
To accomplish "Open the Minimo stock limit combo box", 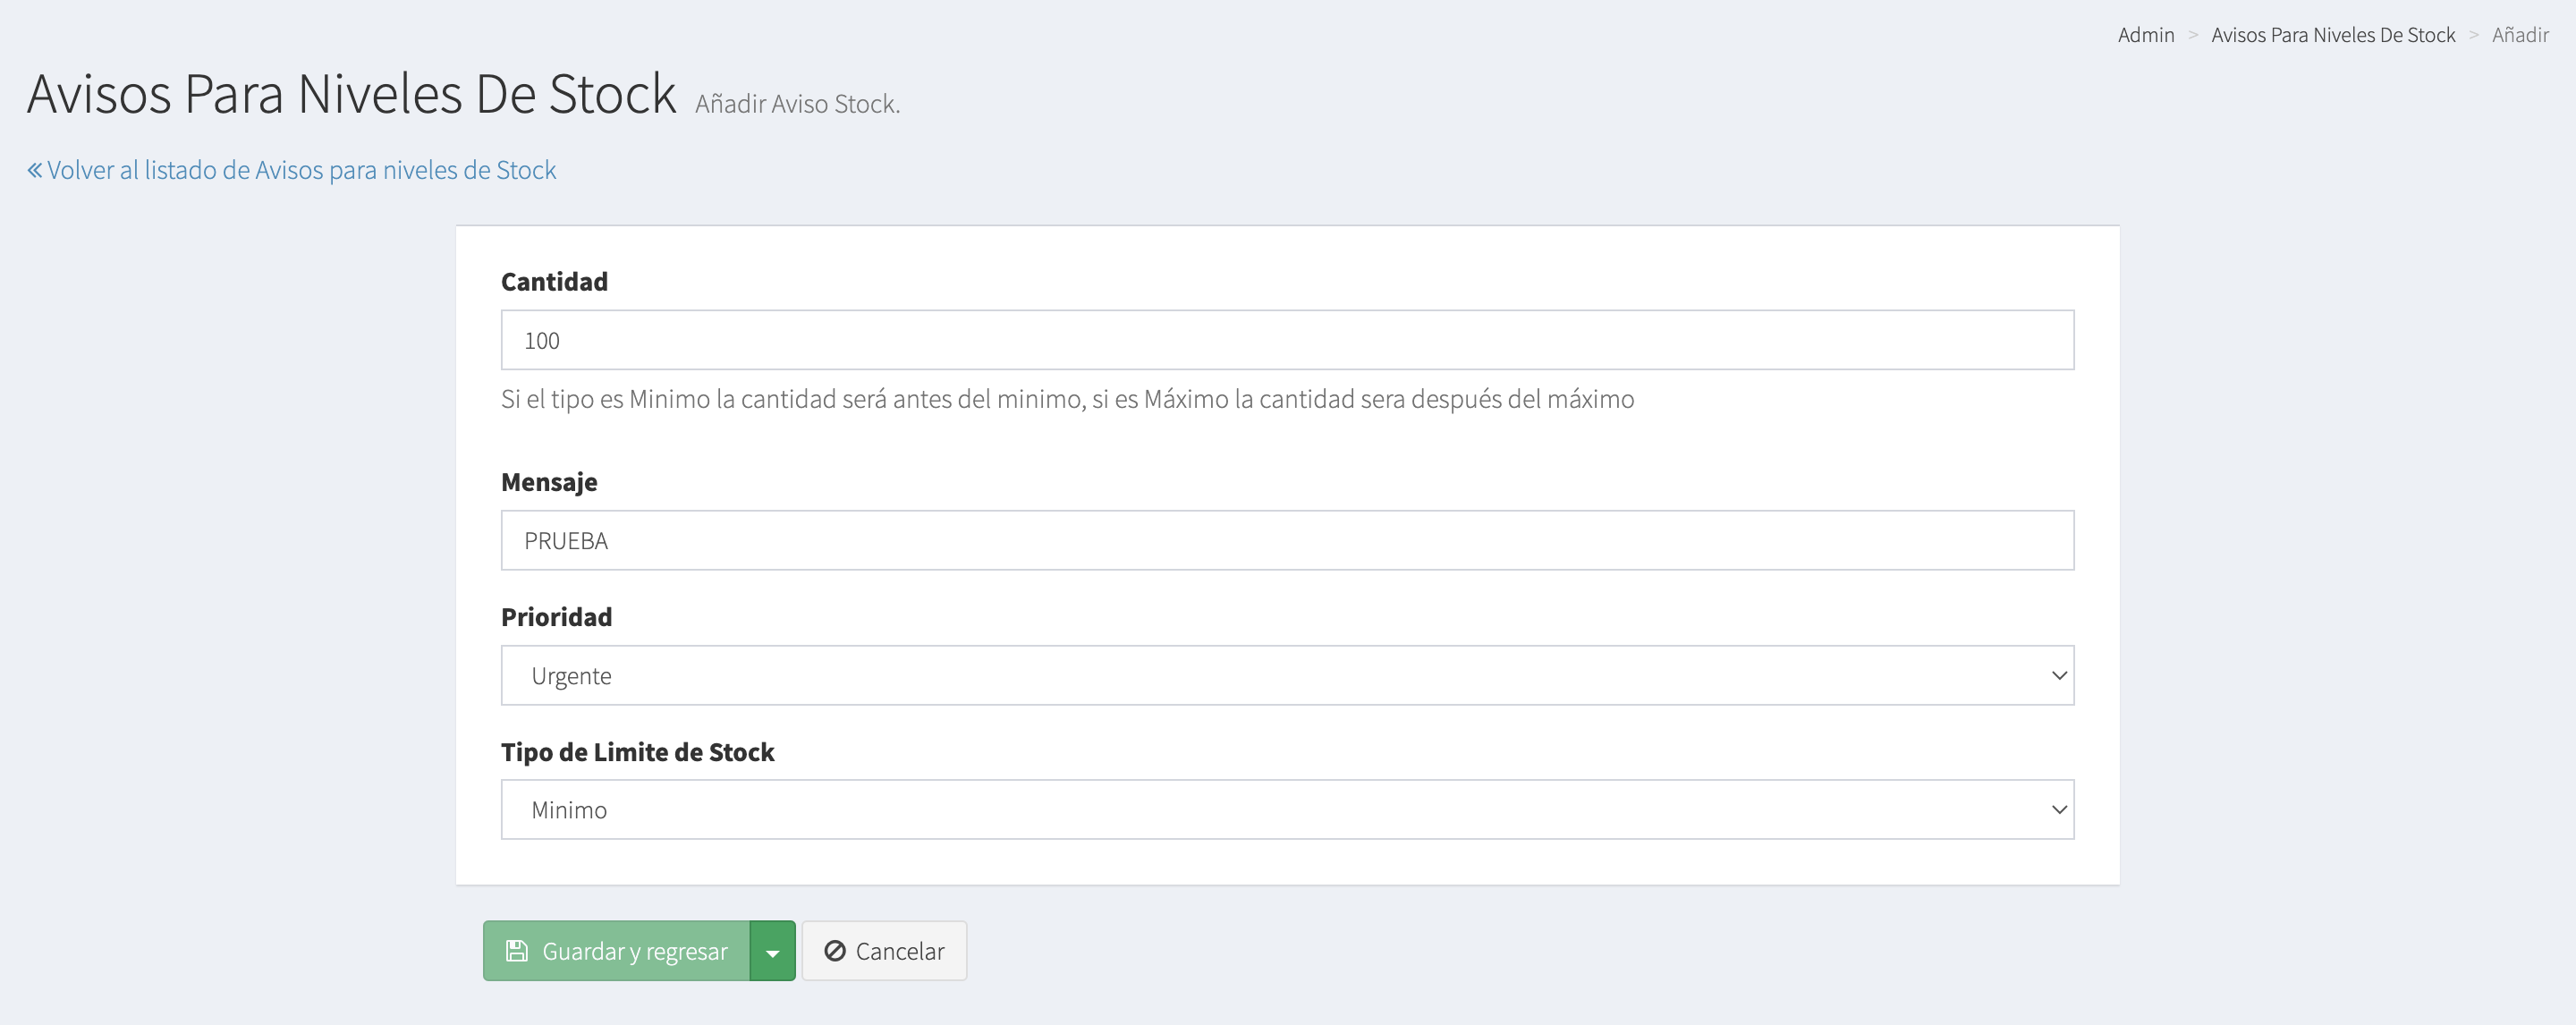I will [1286, 809].
